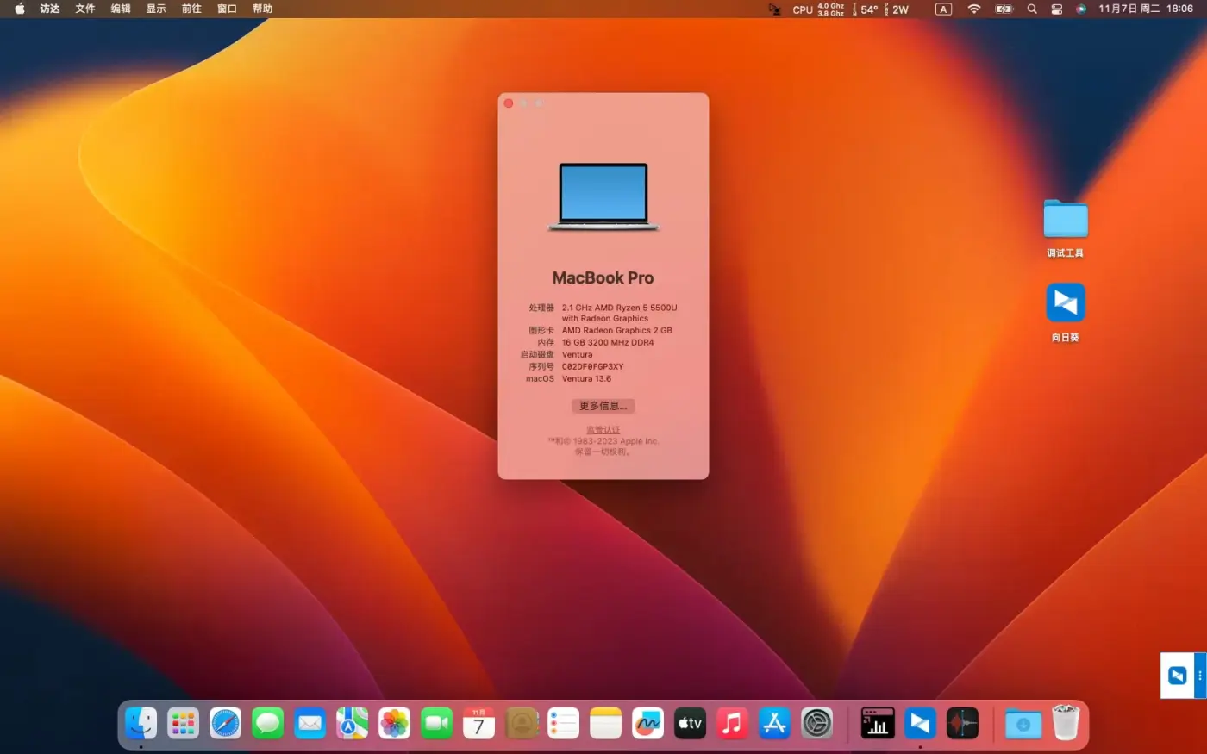Open the 调试工具 folder on the desktop
The width and height of the screenshot is (1207, 754).
pos(1066,220)
